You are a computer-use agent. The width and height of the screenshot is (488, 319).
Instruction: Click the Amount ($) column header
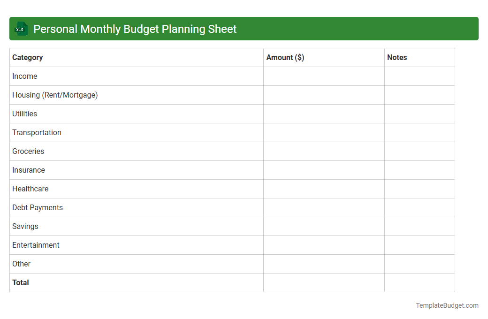click(285, 57)
